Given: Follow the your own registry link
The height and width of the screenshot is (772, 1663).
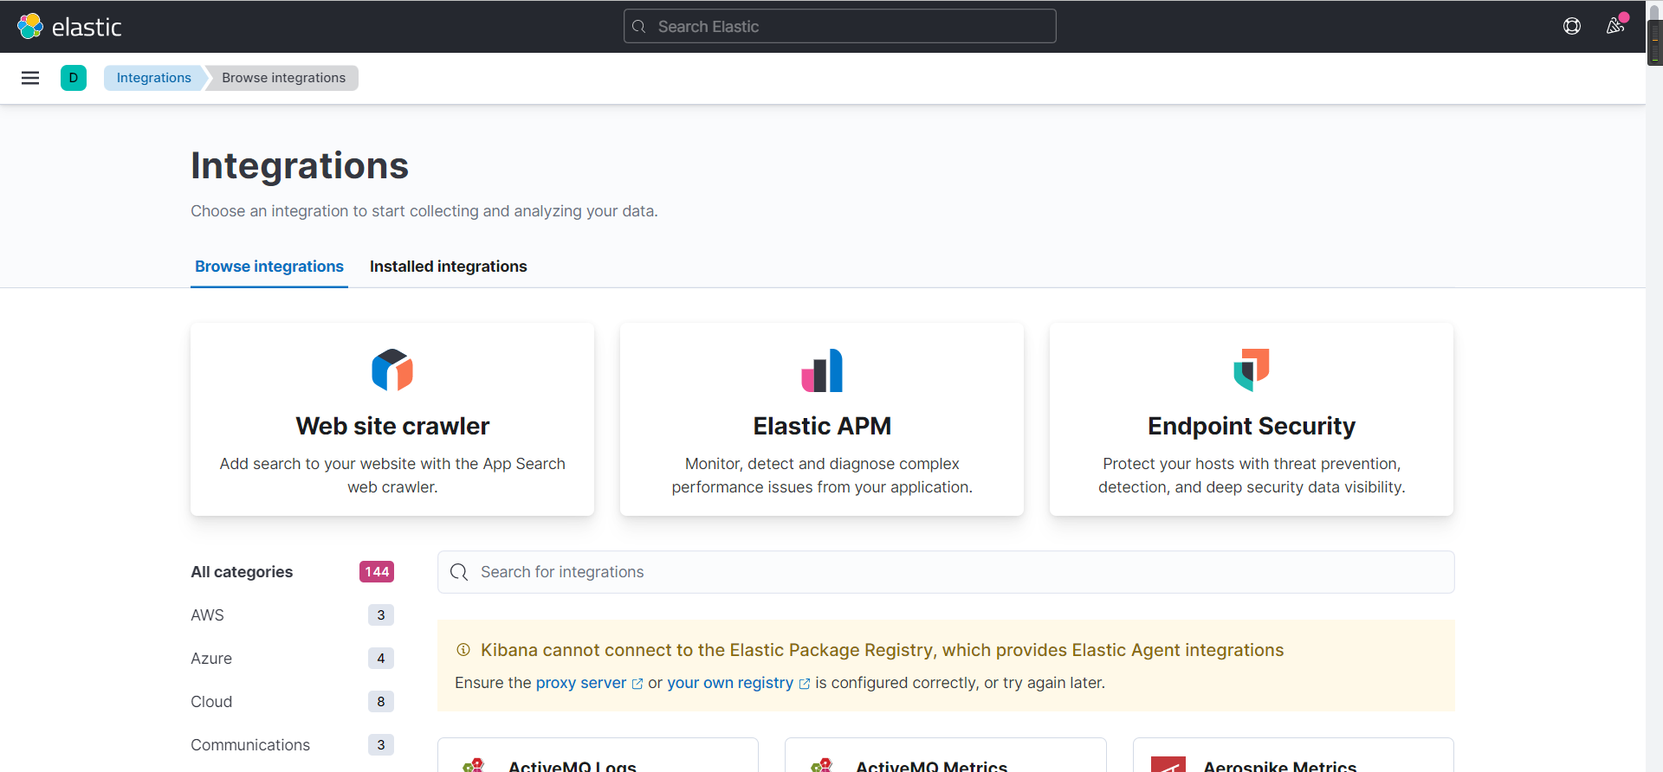Looking at the screenshot, I should (x=730, y=683).
